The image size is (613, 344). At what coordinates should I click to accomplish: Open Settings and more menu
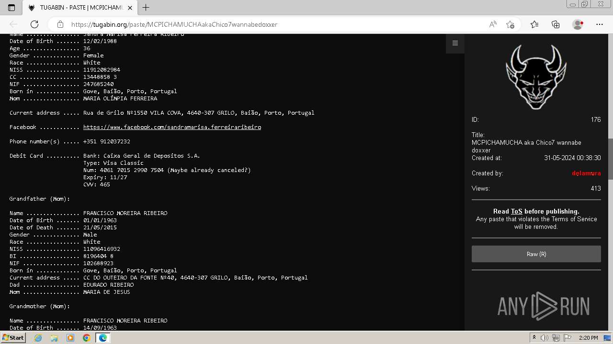click(600, 24)
